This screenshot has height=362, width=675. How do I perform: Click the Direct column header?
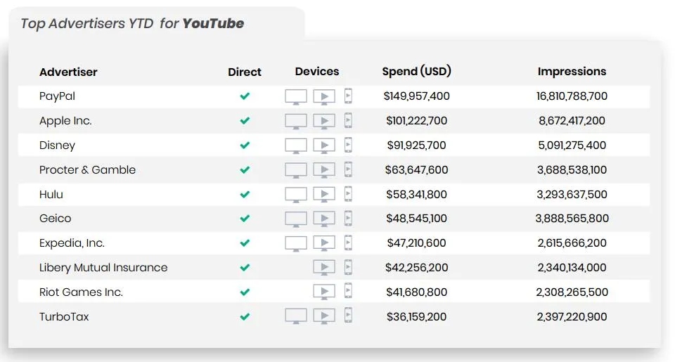coord(245,72)
